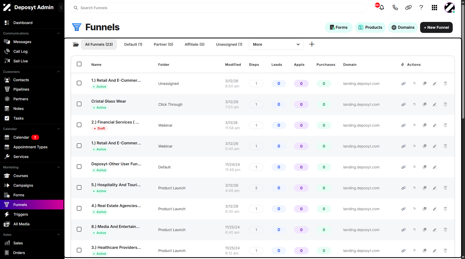Switch to the Default (1) tab
The height and width of the screenshot is (259, 465).
tap(133, 44)
